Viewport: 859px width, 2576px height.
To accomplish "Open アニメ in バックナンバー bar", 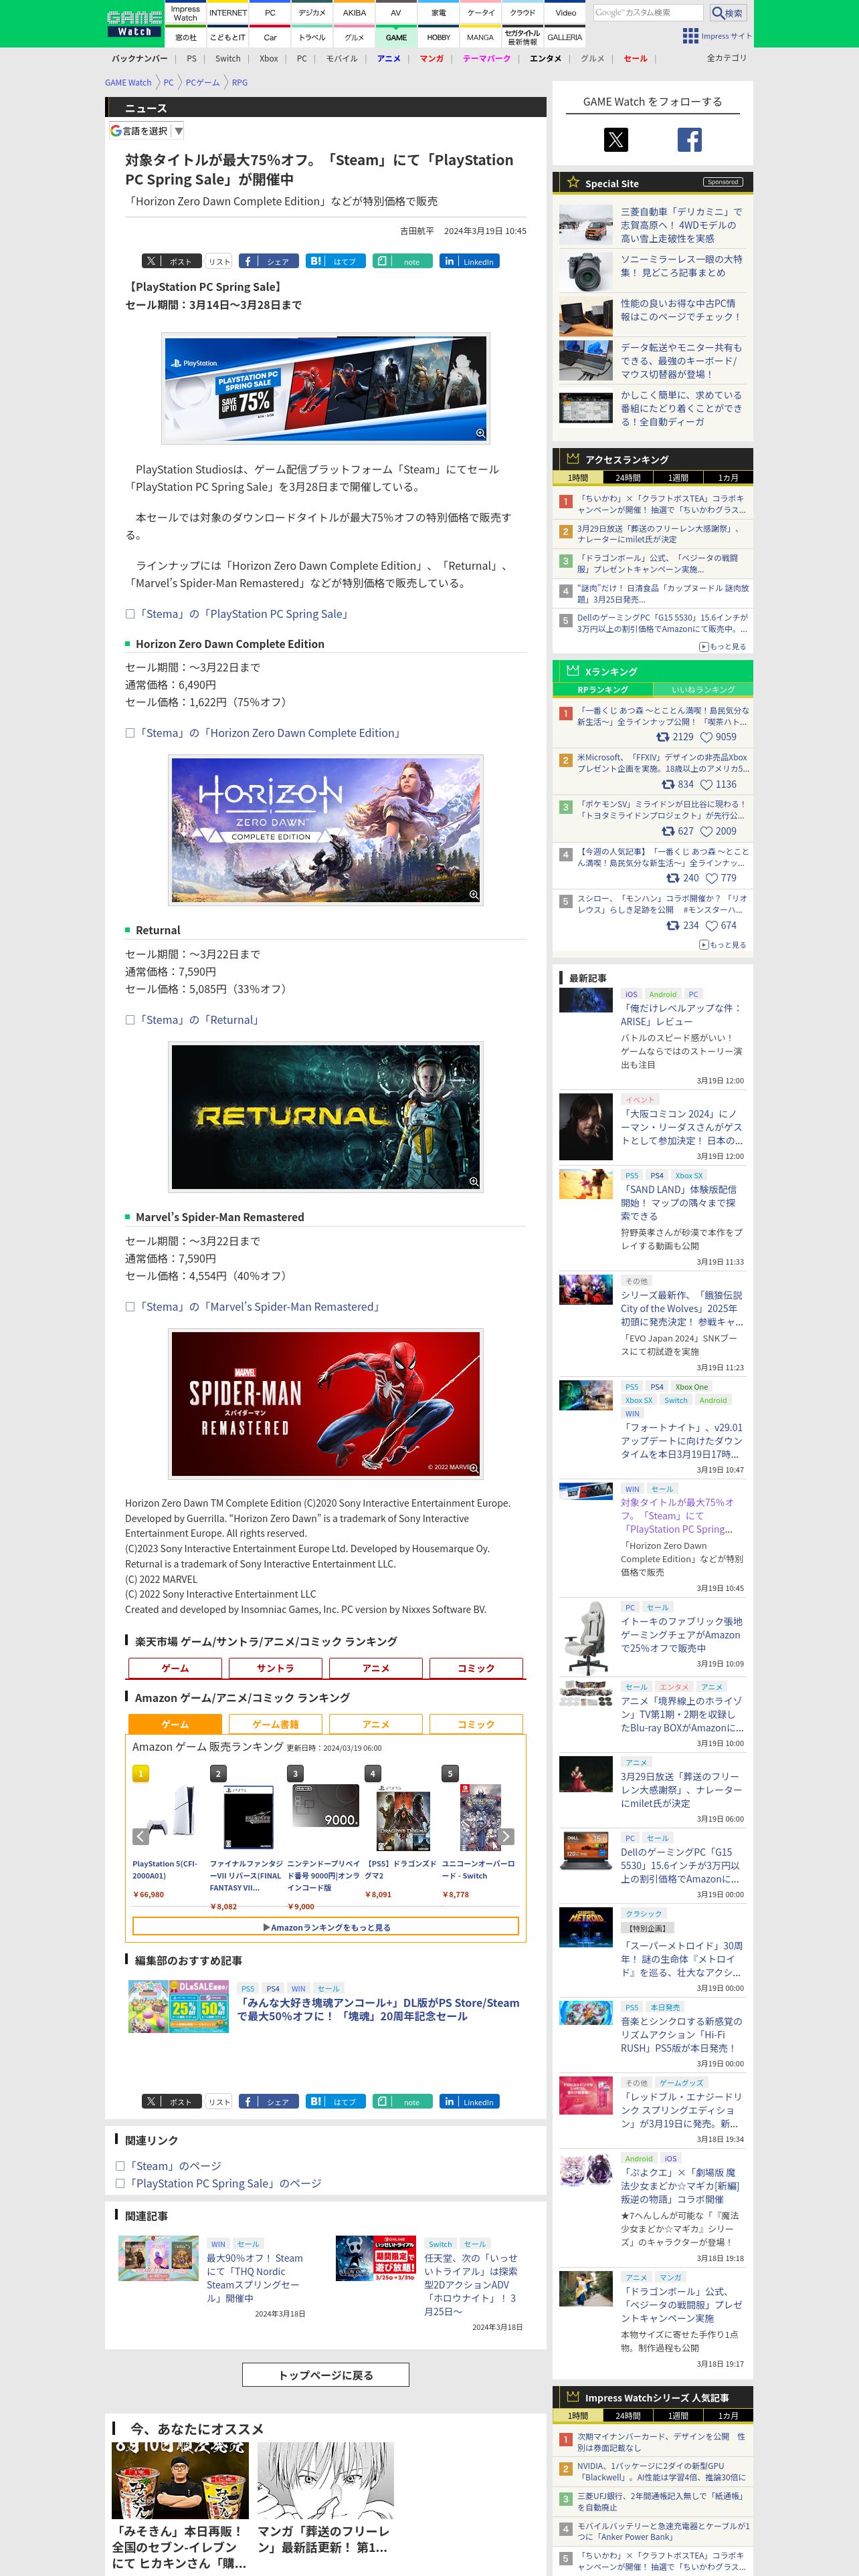I will (389, 58).
